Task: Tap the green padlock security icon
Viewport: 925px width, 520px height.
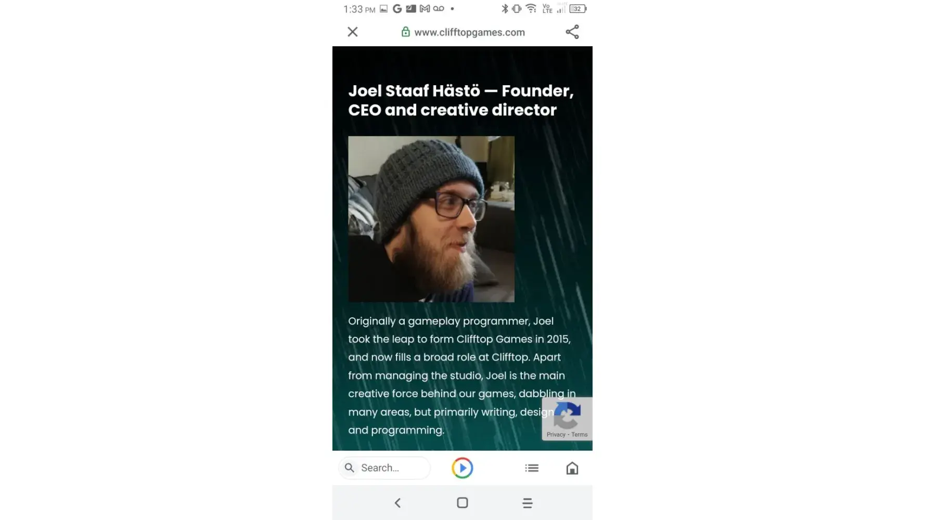Action: (405, 32)
